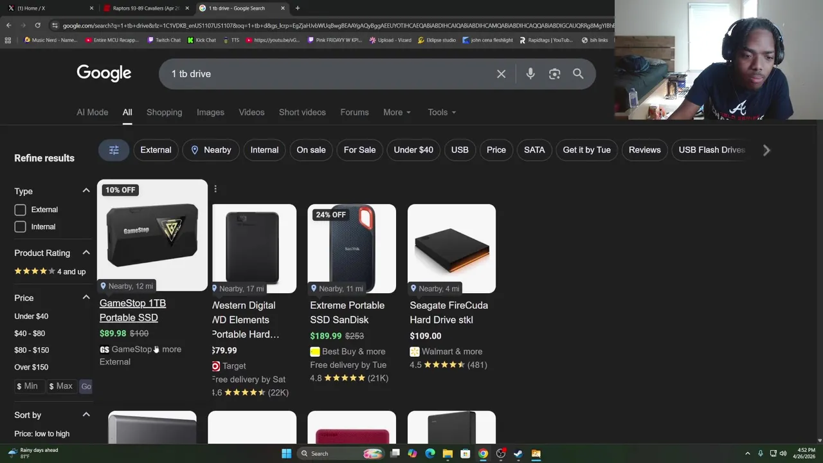
Task: Focus the browser address bar URL
Action: (338, 25)
